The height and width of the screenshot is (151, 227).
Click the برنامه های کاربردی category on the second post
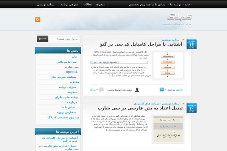coord(146,103)
